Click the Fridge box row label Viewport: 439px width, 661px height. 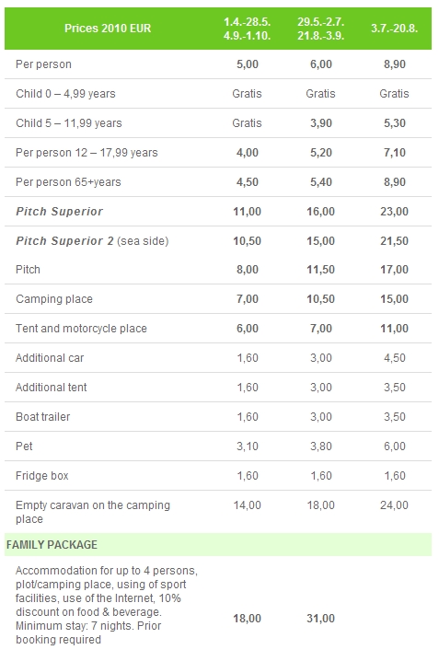[42, 476]
